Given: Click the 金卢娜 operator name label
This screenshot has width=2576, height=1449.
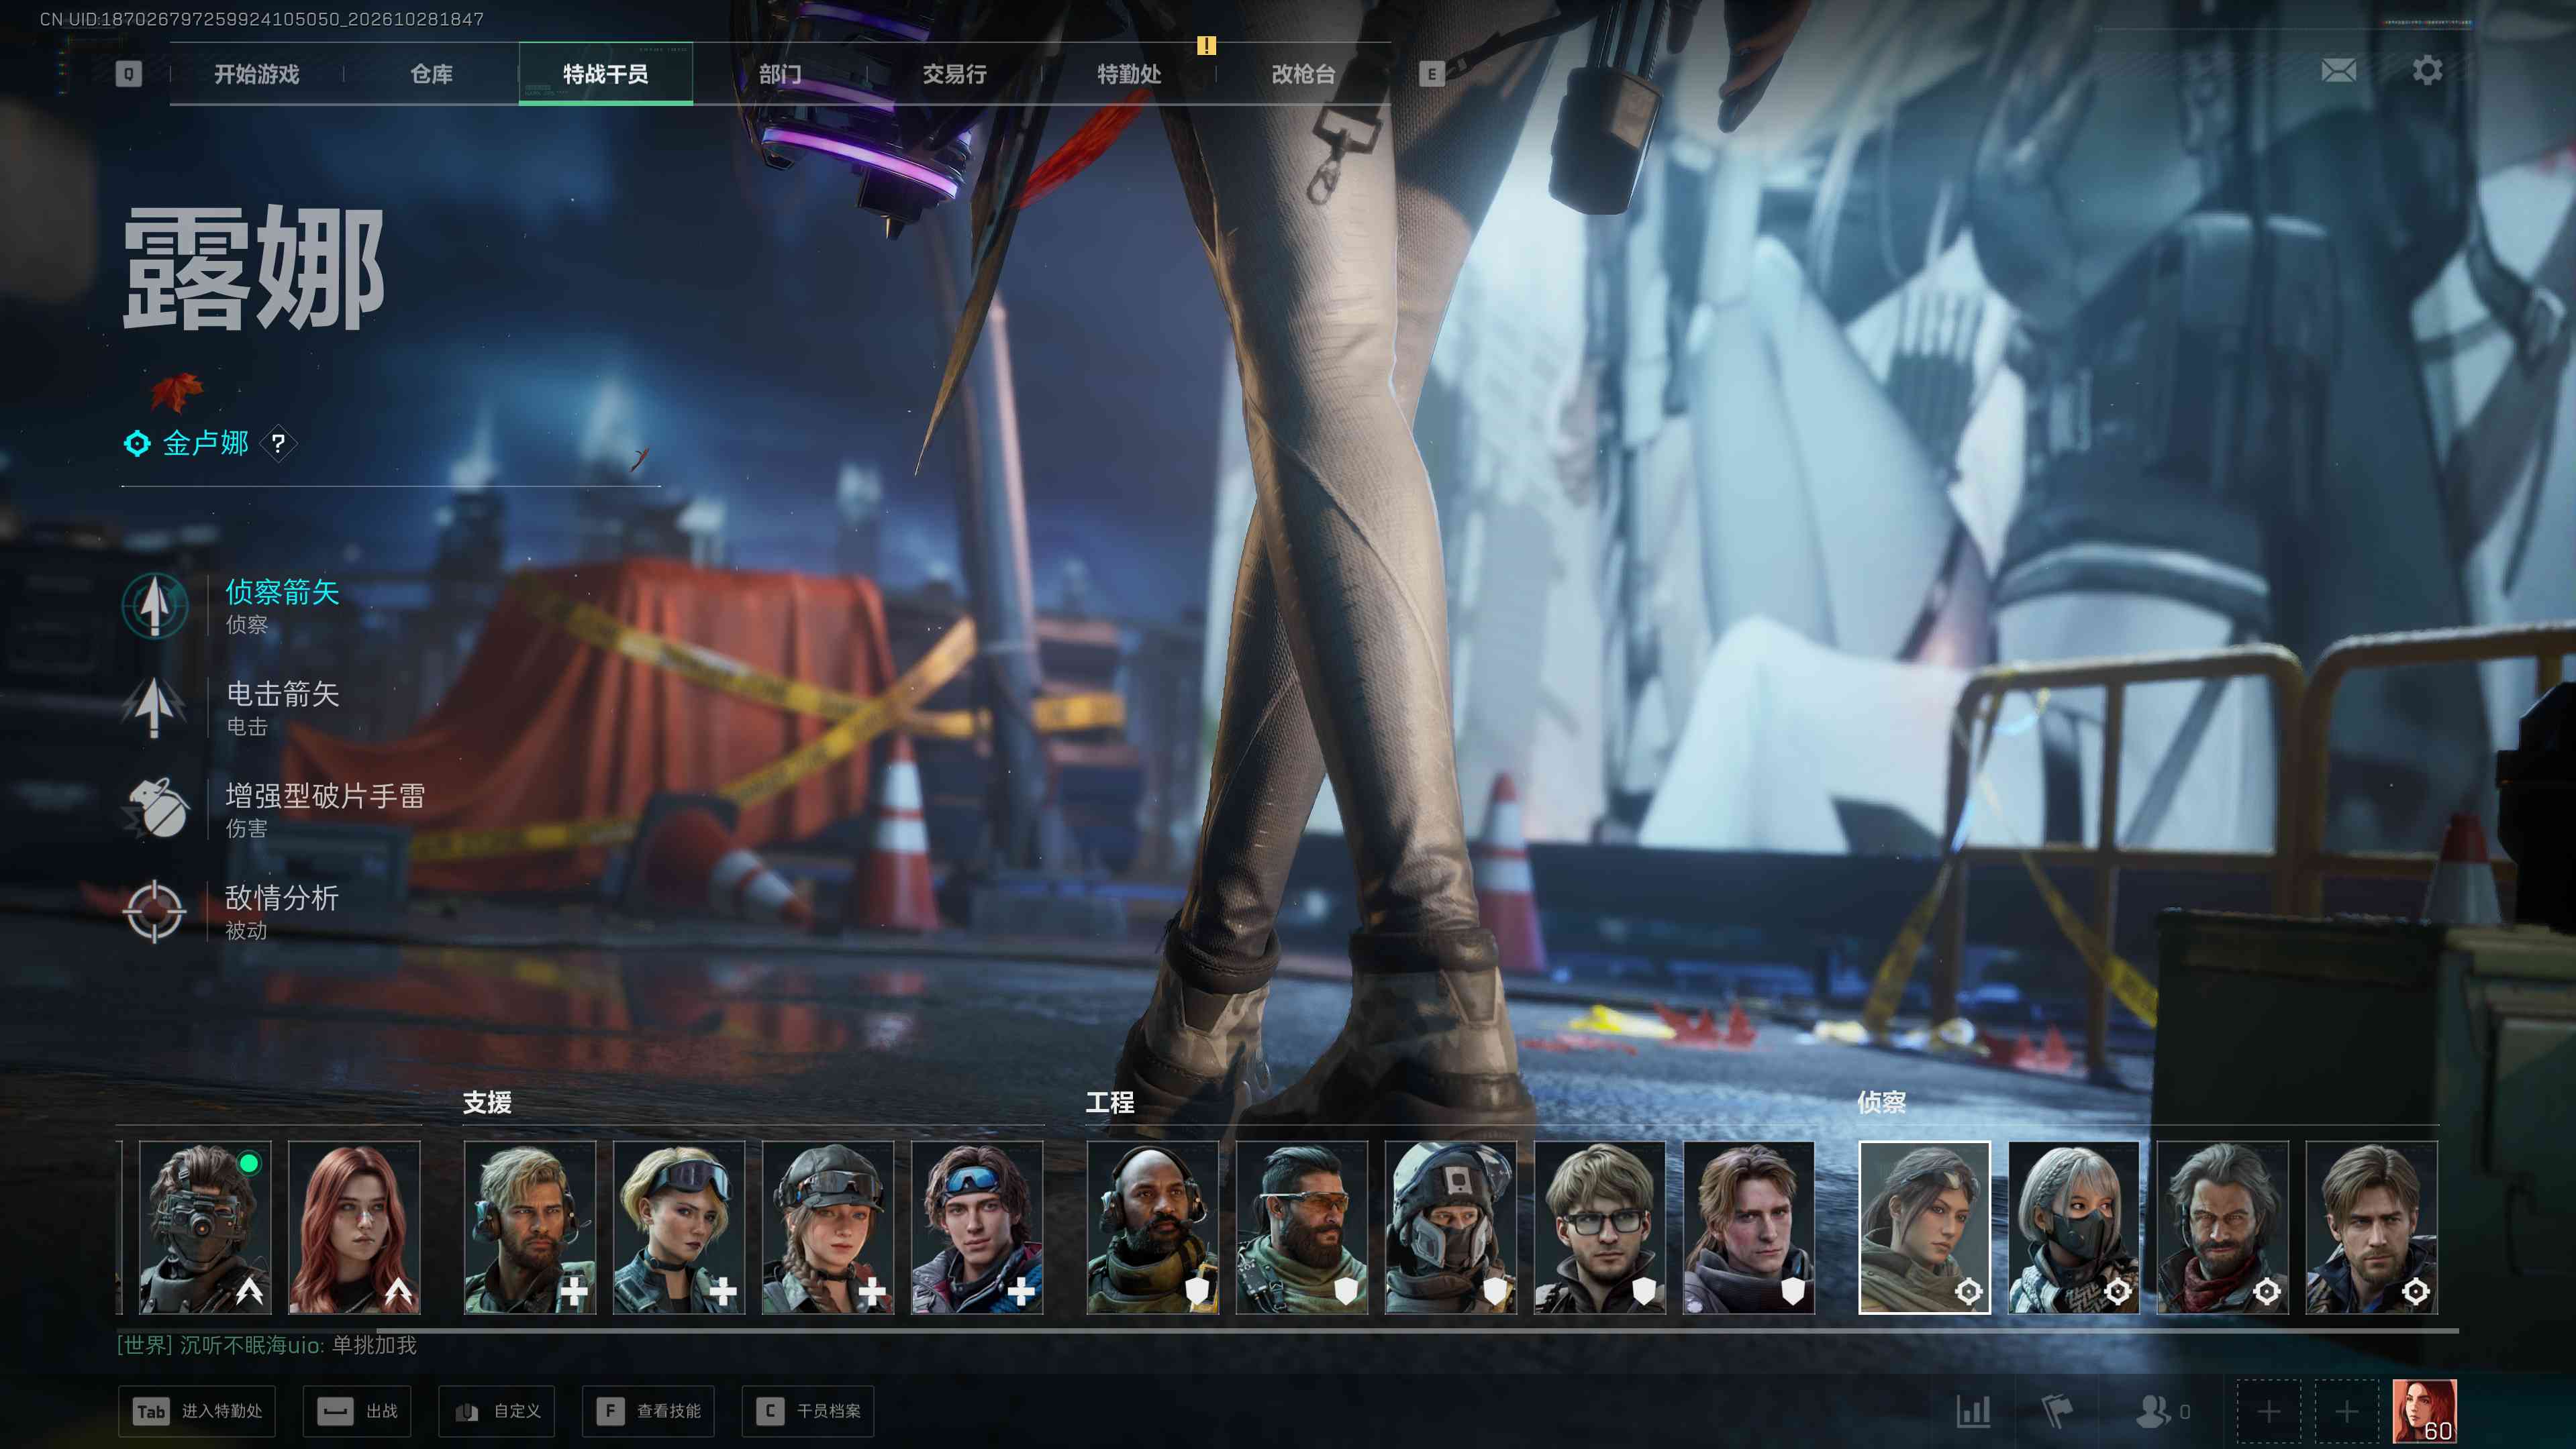Looking at the screenshot, I should point(206,443).
